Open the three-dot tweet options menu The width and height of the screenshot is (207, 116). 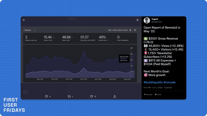[x=184, y=19]
